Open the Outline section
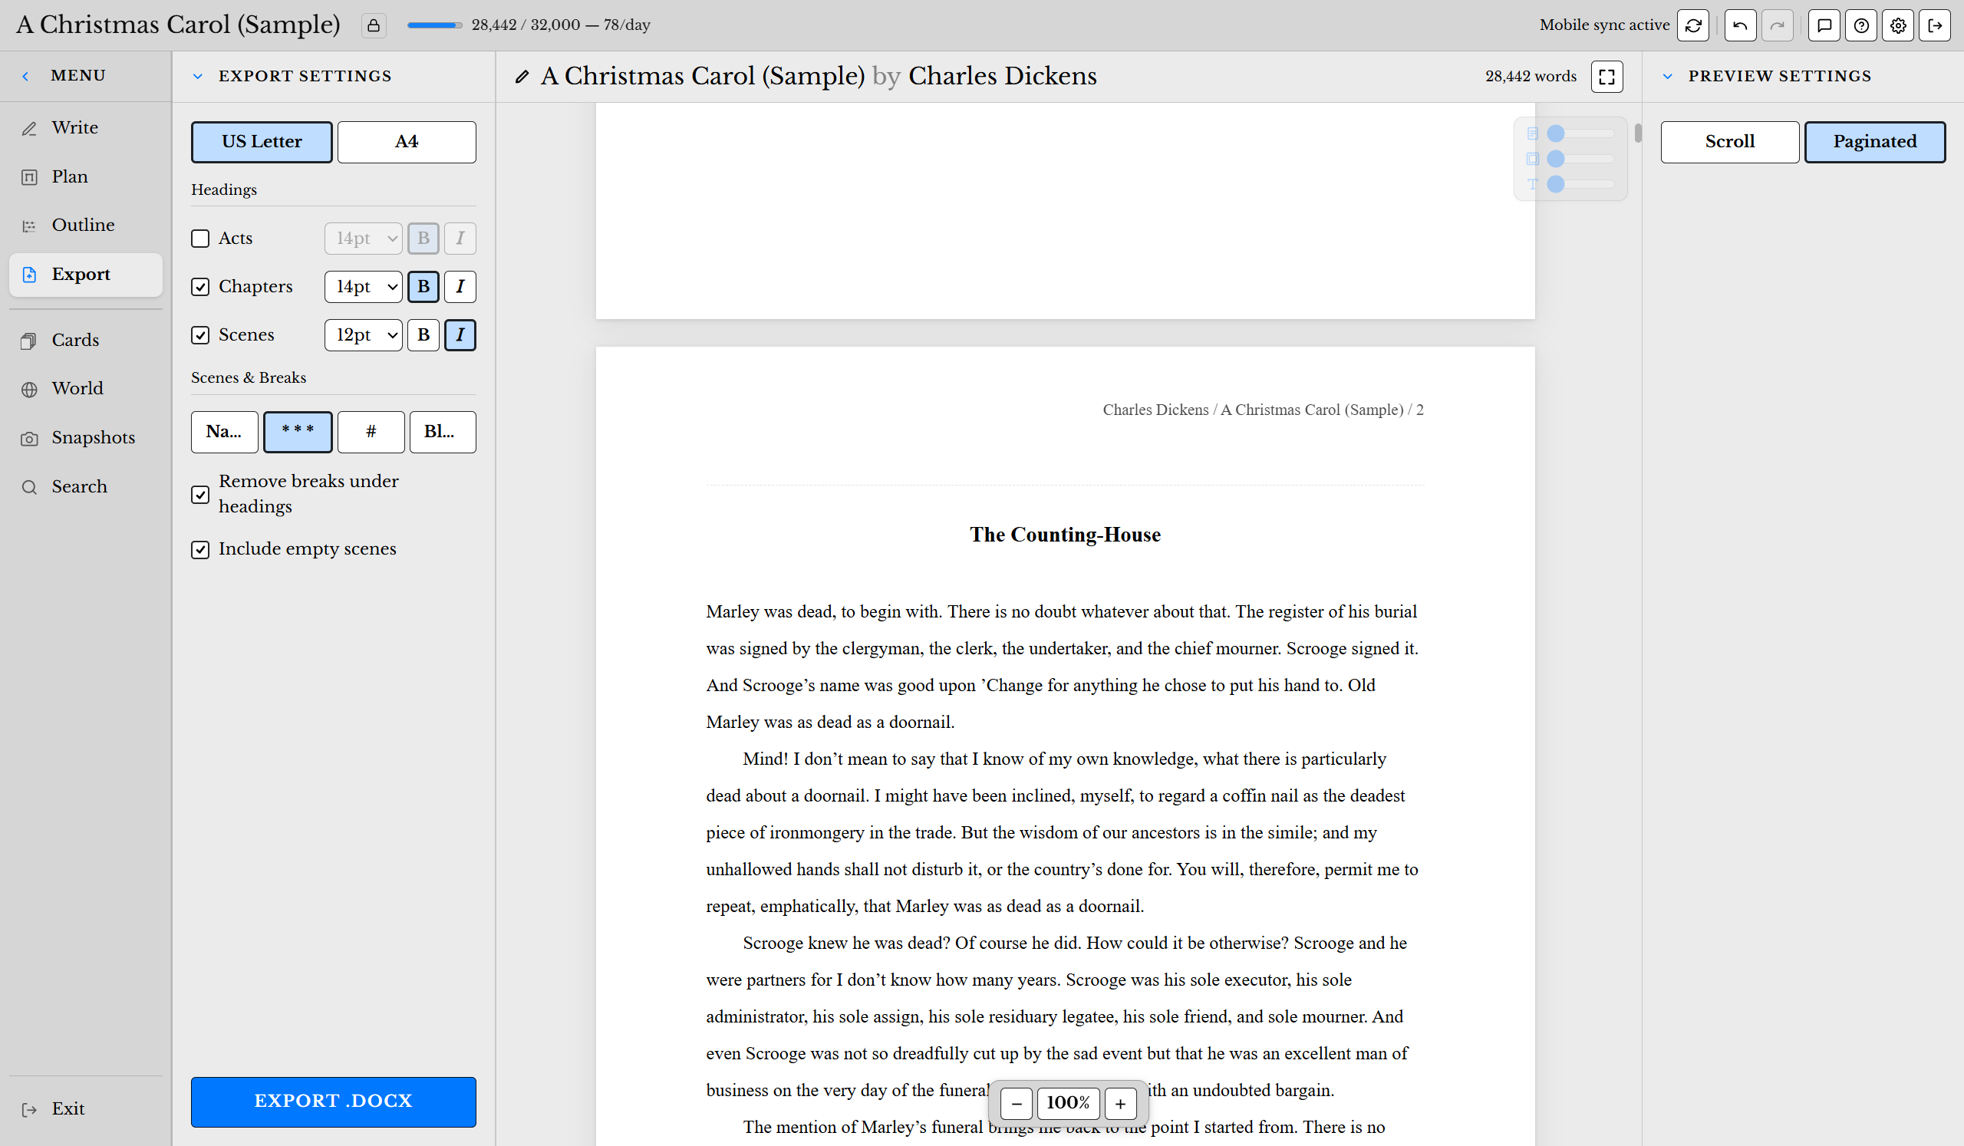The image size is (1964, 1146). (86, 226)
